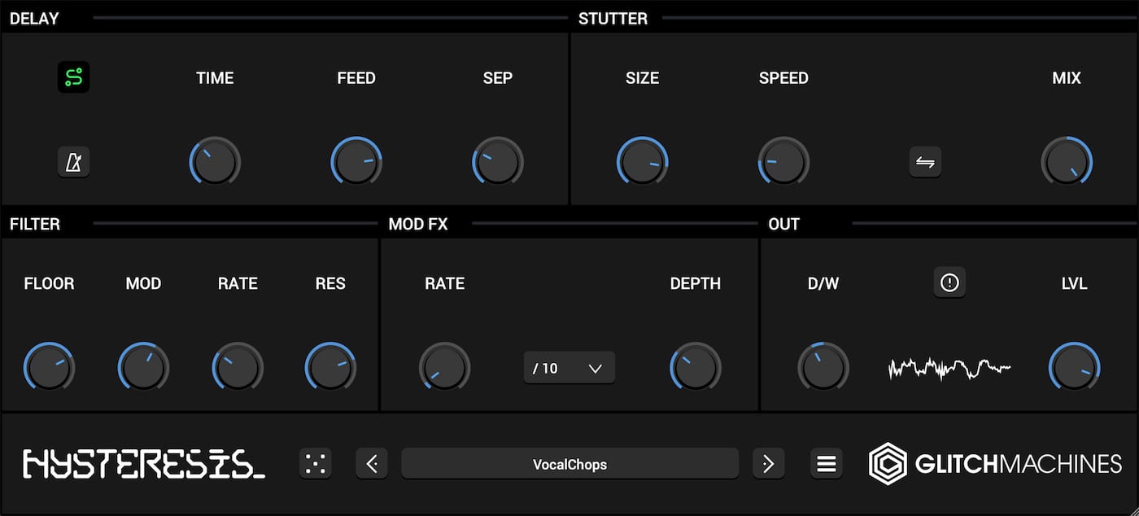Click the MOD FX section label
Screen dimensions: 1139x516
coord(417,224)
